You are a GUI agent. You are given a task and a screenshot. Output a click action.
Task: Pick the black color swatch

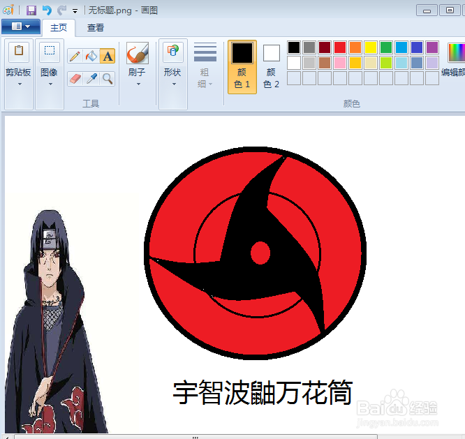coord(294,47)
